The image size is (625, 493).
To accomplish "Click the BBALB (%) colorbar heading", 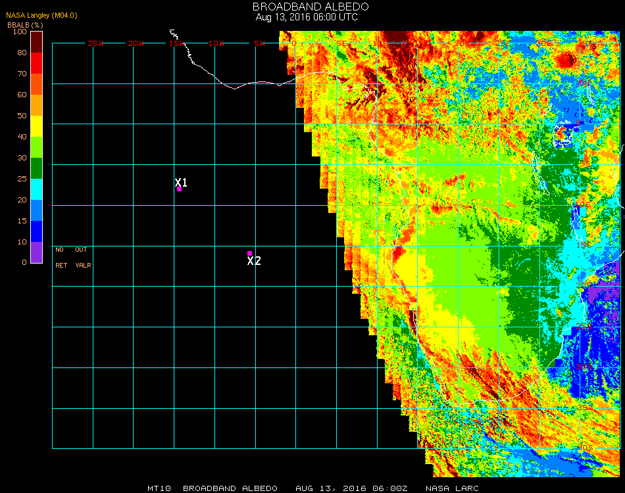I will [24, 24].
